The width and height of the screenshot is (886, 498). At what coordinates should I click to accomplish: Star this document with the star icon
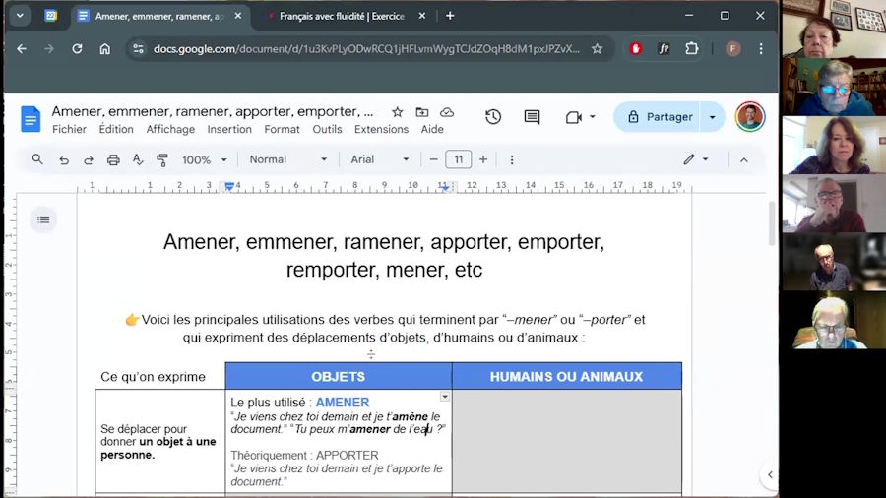pos(397,112)
